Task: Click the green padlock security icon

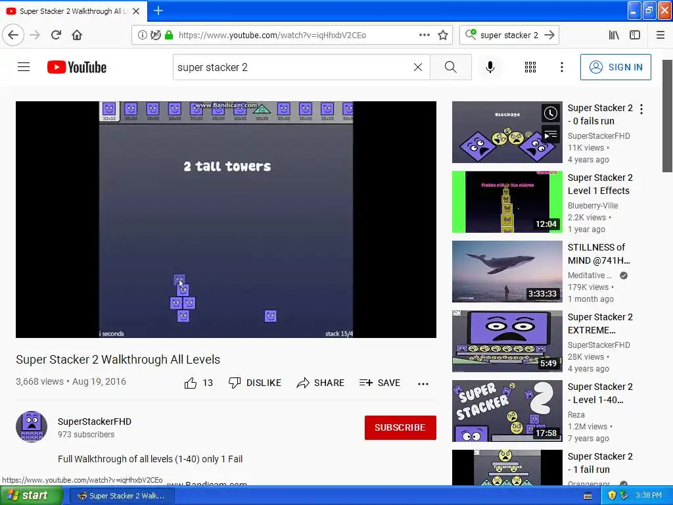Action: (x=169, y=36)
